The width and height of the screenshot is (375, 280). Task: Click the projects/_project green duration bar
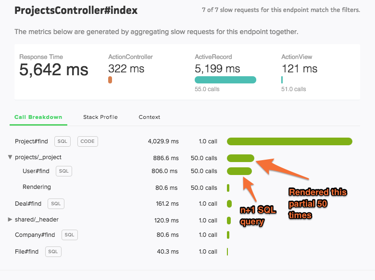coord(240,158)
